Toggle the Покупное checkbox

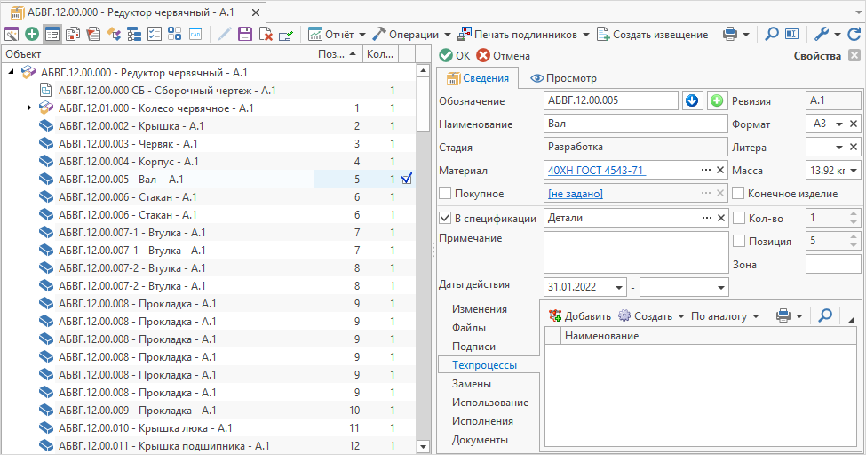[x=445, y=194]
